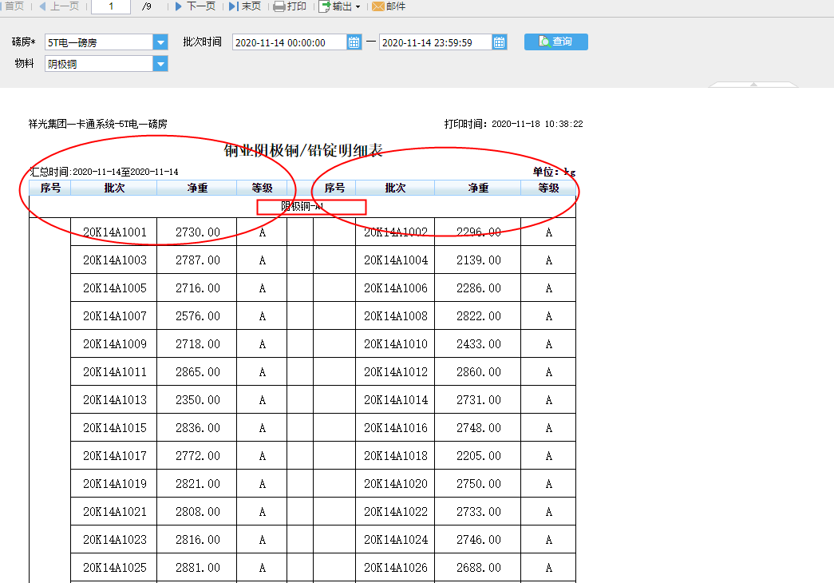Click the right 净重 column header

[477, 188]
